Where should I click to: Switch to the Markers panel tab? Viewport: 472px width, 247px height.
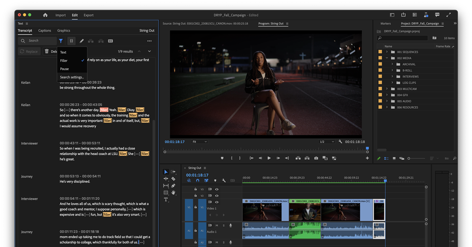click(385, 24)
